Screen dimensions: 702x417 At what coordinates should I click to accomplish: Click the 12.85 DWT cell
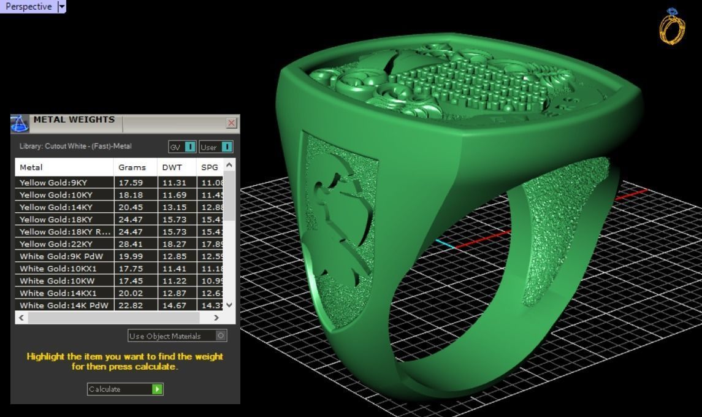tap(177, 256)
